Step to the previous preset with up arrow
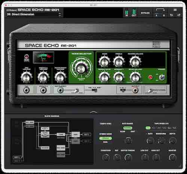This screenshot has width=187, height=174. 60,13
